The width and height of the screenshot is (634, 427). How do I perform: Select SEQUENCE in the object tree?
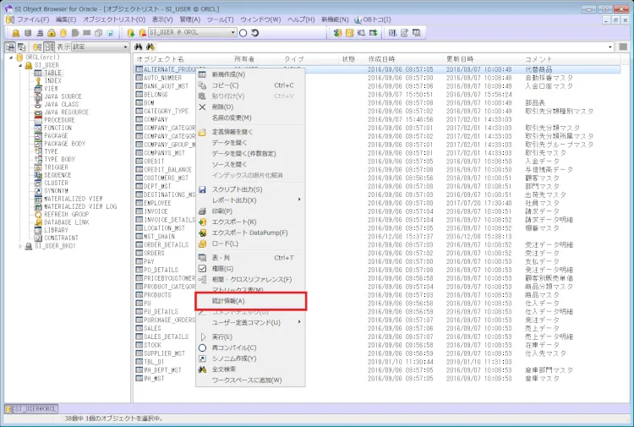pyautogui.click(x=57, y=175)
